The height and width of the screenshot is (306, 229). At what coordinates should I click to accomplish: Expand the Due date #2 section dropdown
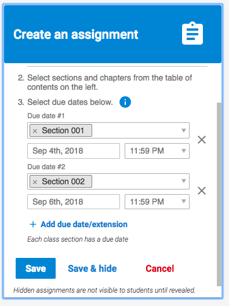[184, 181]
